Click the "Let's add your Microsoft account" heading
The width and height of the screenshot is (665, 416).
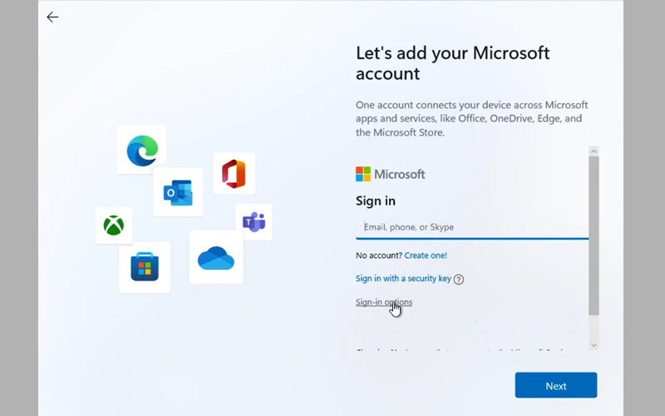tap(452, 63)
